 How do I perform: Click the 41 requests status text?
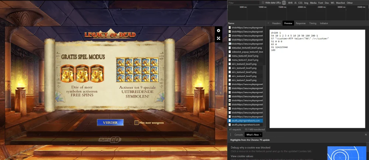pos(235,130)
